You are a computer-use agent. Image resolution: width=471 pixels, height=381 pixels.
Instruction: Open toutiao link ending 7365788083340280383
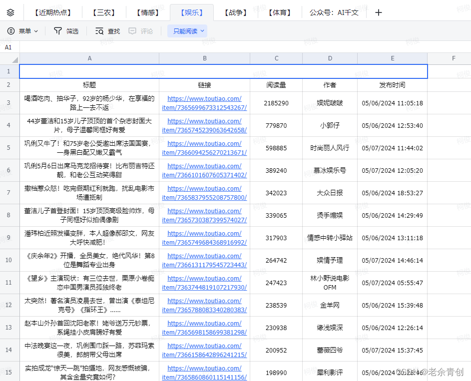click(x=205, y=305)
